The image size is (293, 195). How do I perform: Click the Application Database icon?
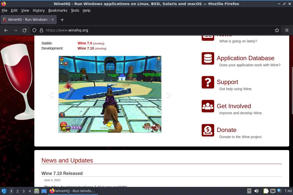(208, 58)
